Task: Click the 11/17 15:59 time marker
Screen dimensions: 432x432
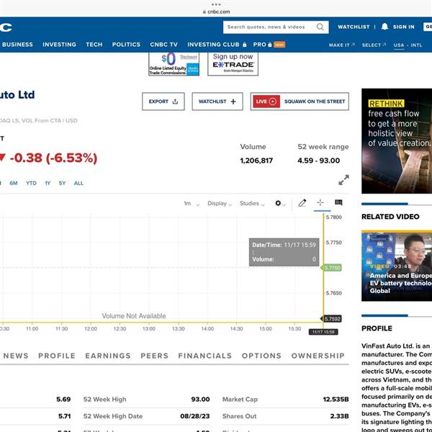Action: [323, 332]
